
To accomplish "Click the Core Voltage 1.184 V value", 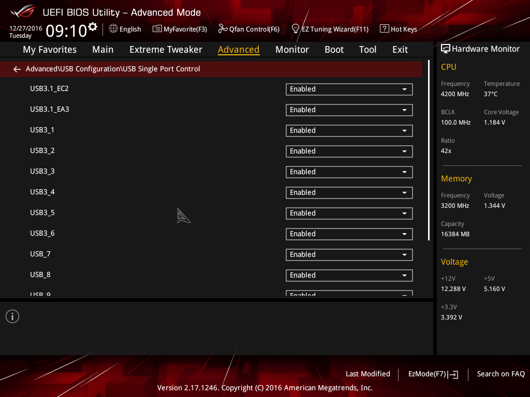I will pyautogui.click(x=494, y=123).
